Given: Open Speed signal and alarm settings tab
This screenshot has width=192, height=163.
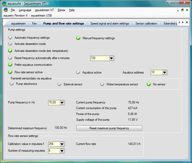Looking at the screenshot, I should pyautogui.click(x=110, y=23).
